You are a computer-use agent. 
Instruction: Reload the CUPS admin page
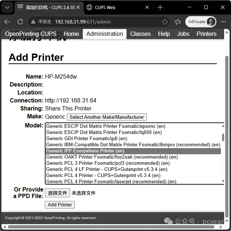(20, 22)
